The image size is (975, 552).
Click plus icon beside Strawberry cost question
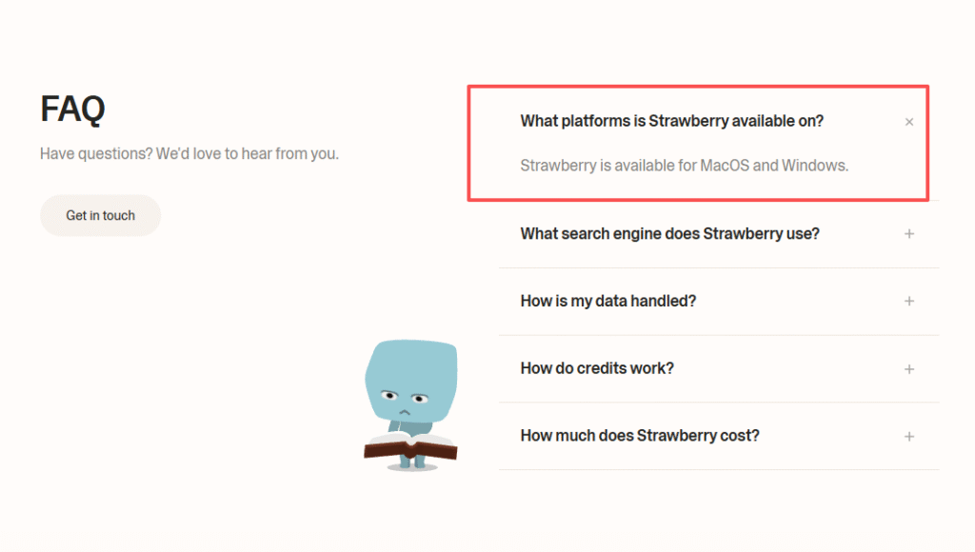[x=909, y=437]
